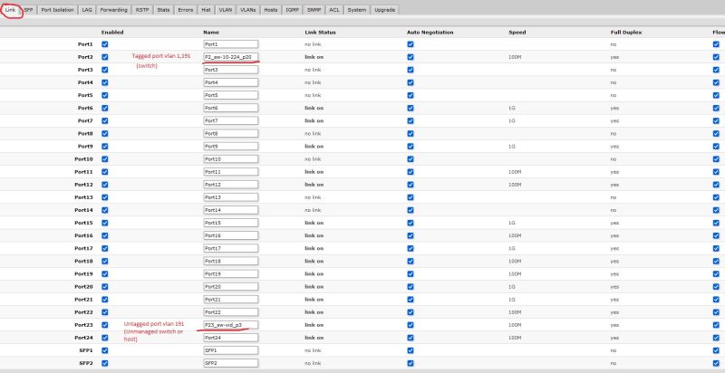Image resolution: width=725 pixels, height=373 pixels.
Task: Toggle flow control checkbox for Port15
Action: tap(716, 223)
